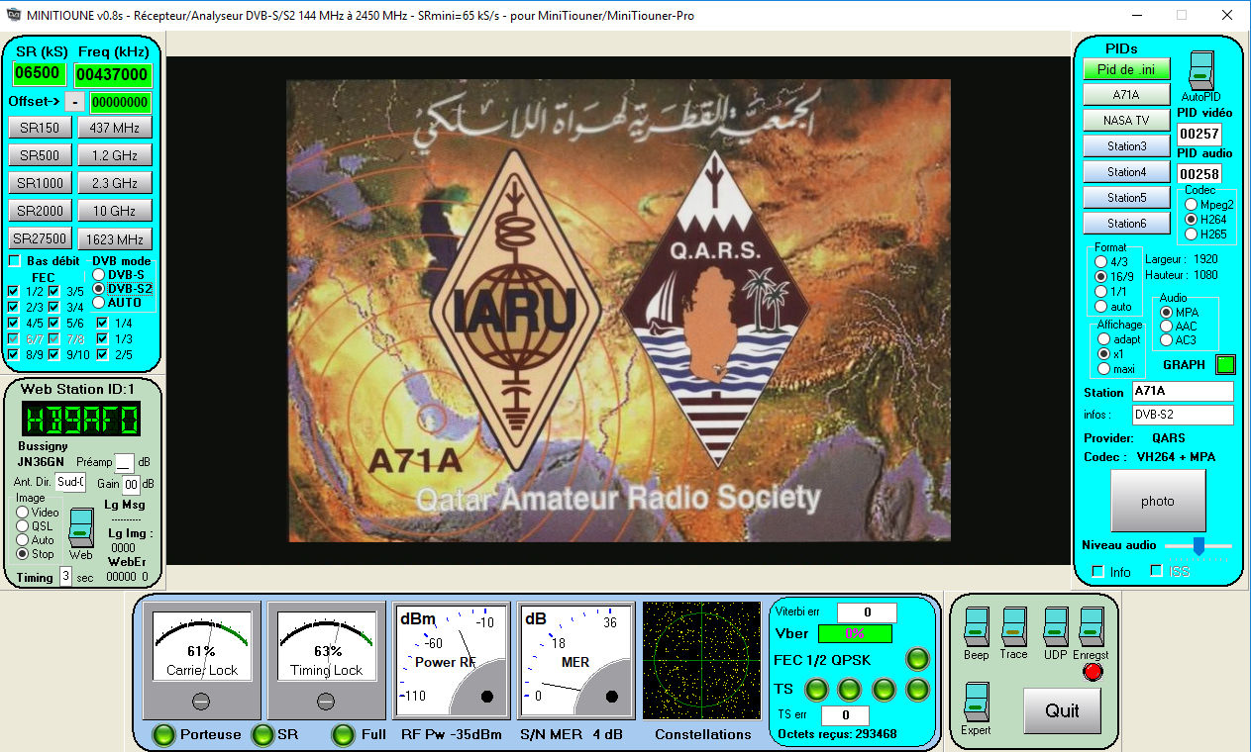Screen dimensions: 1251x752
Task: Enable the Bas débit checkbox
Action: pyautogui.click(x=14, y=261)
